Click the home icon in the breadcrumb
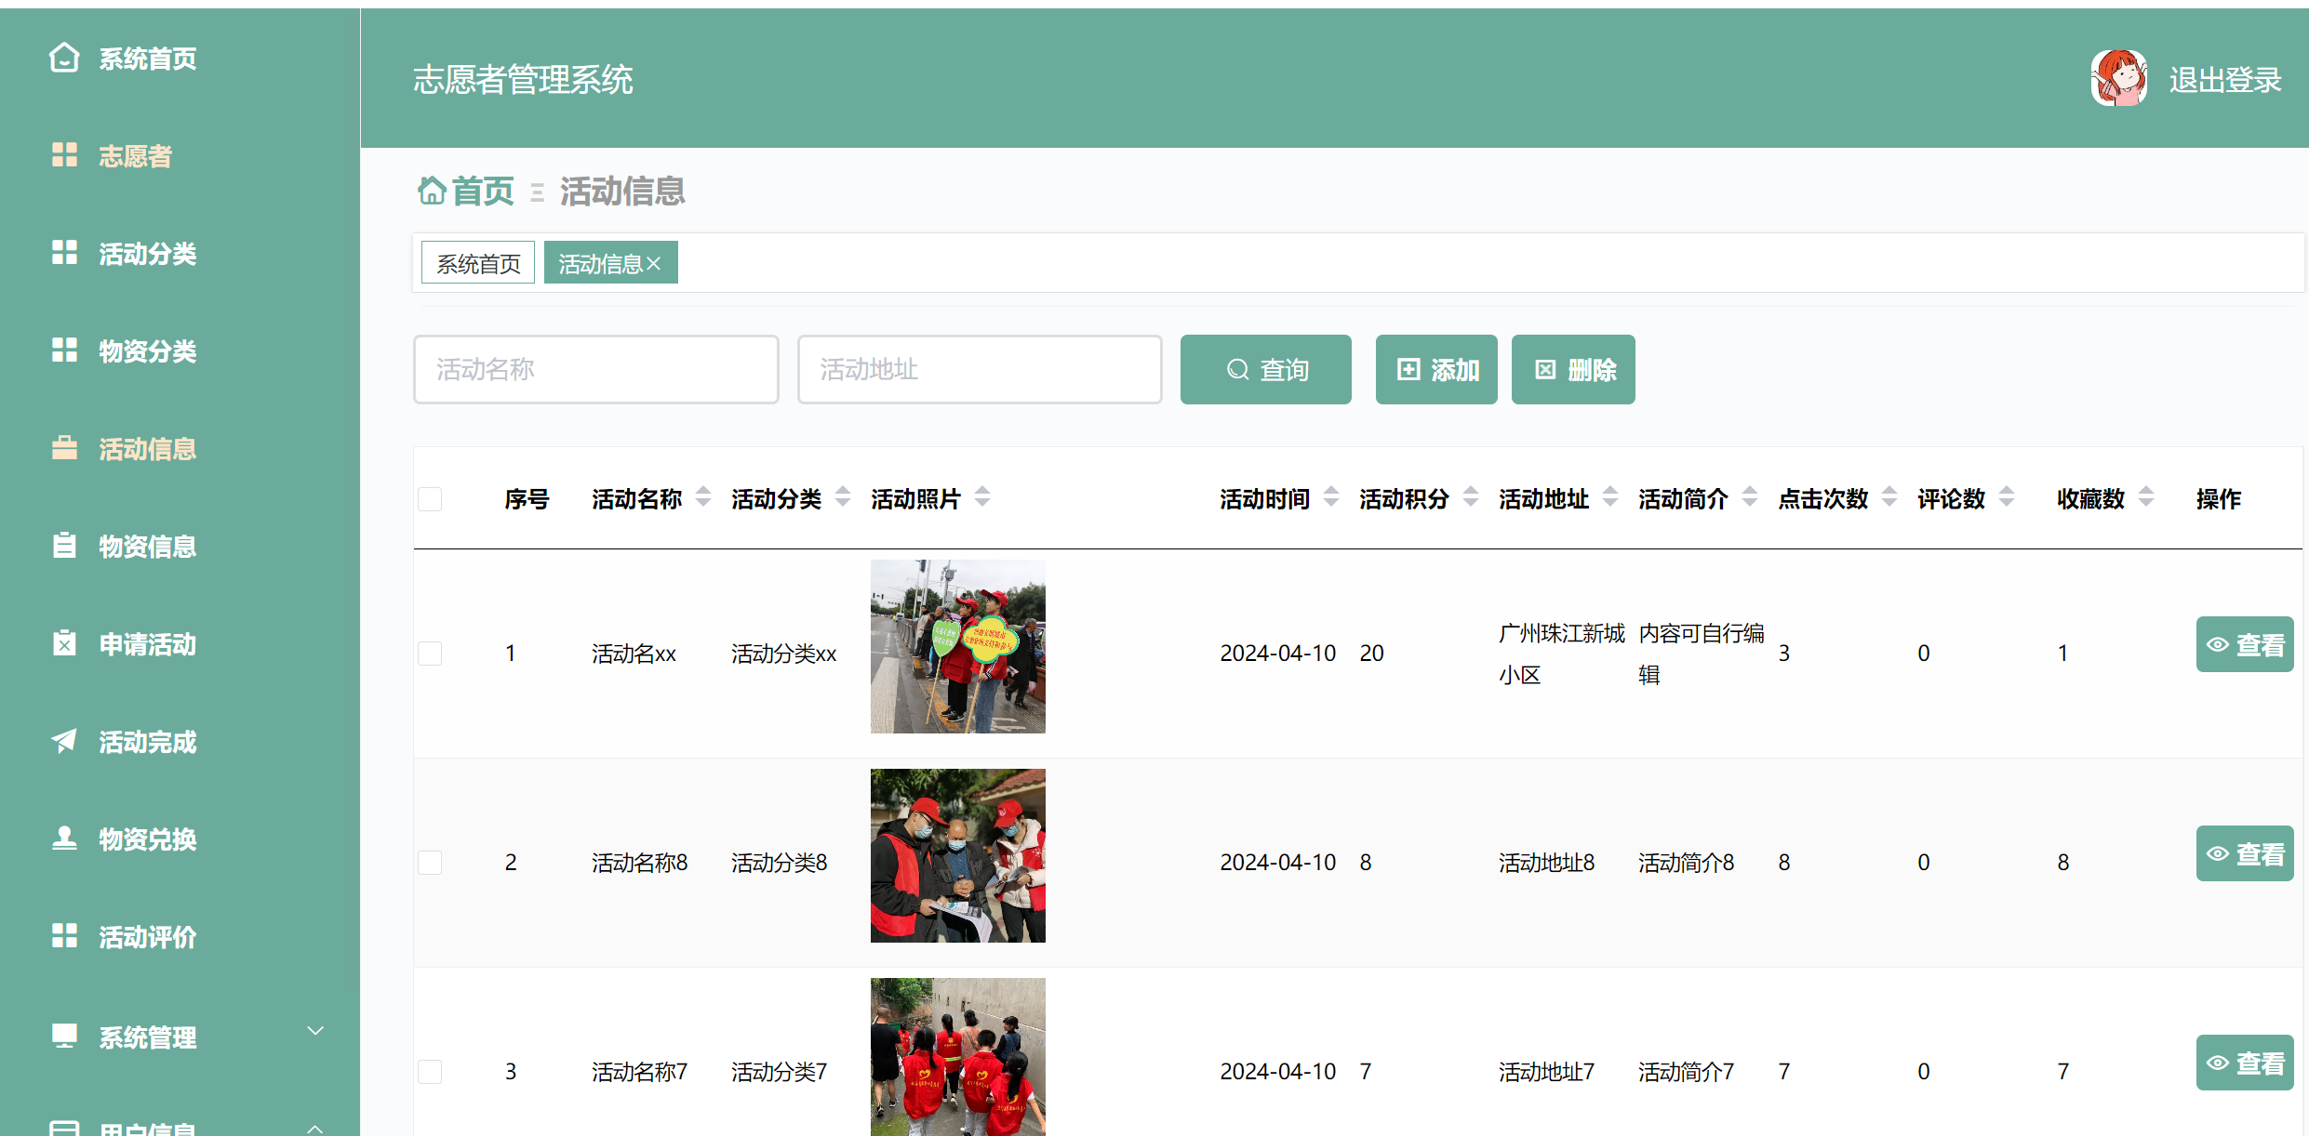Screen dimensions: 2309x1136 432,191
